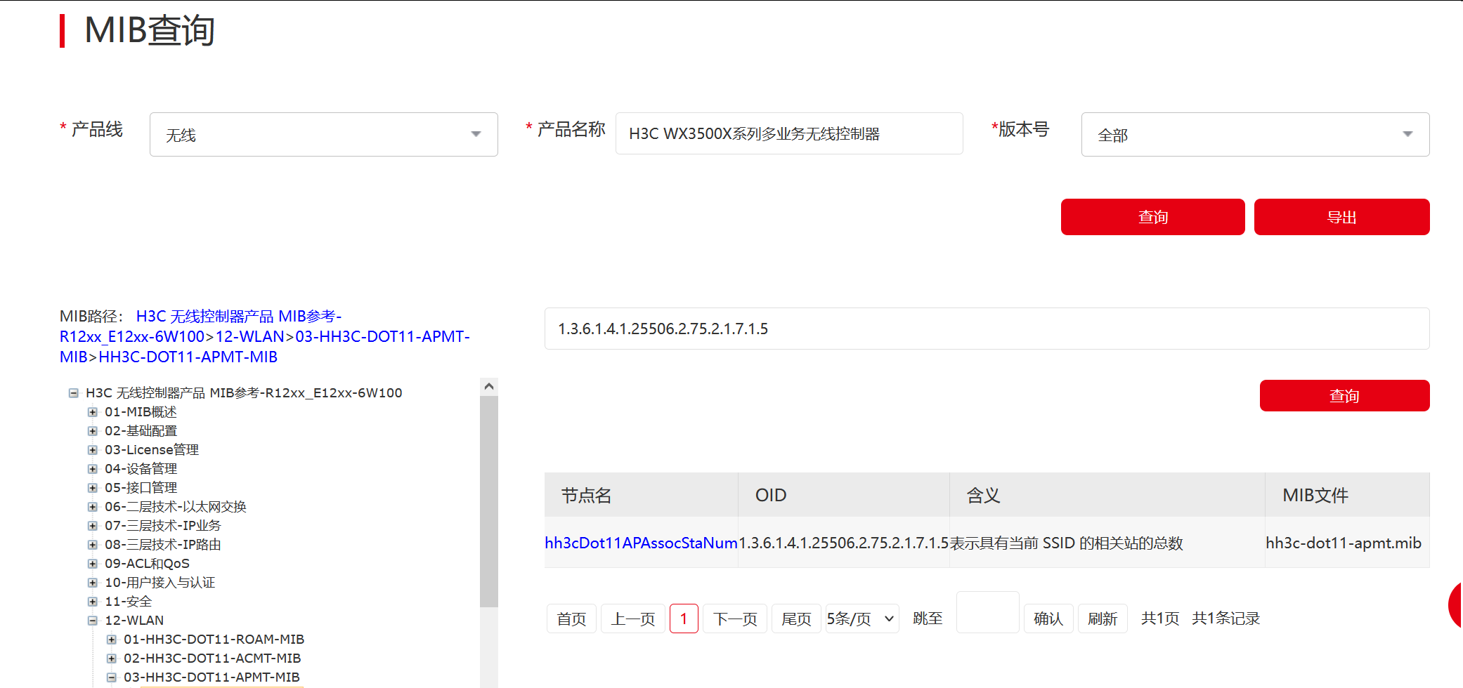Select the 02-HH3C-DOT11-ACMT-MIB tree item label
This screenshot has width=1463, height=688.
[212, 659]
